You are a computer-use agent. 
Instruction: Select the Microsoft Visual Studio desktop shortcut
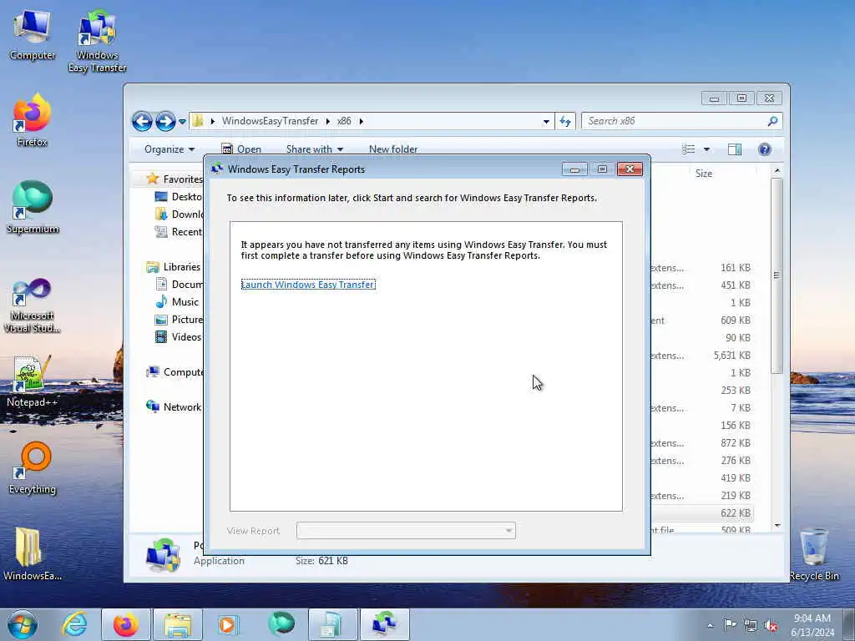pyautogui.click(x=33, y=305)
